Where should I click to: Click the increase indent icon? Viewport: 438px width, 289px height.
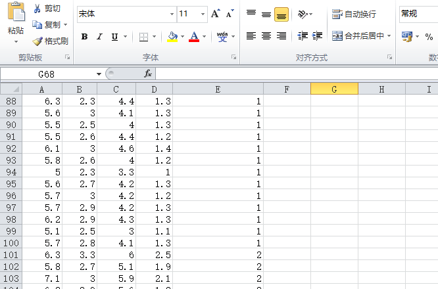click(317, 36)
